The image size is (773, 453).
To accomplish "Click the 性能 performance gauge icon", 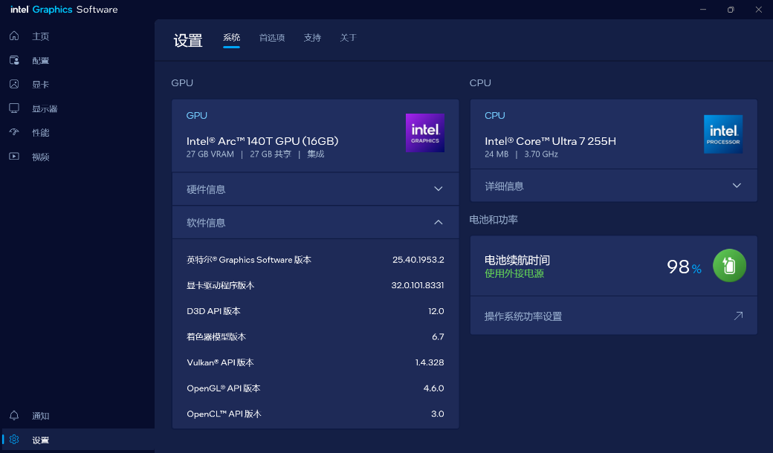I will coord(14,132).
